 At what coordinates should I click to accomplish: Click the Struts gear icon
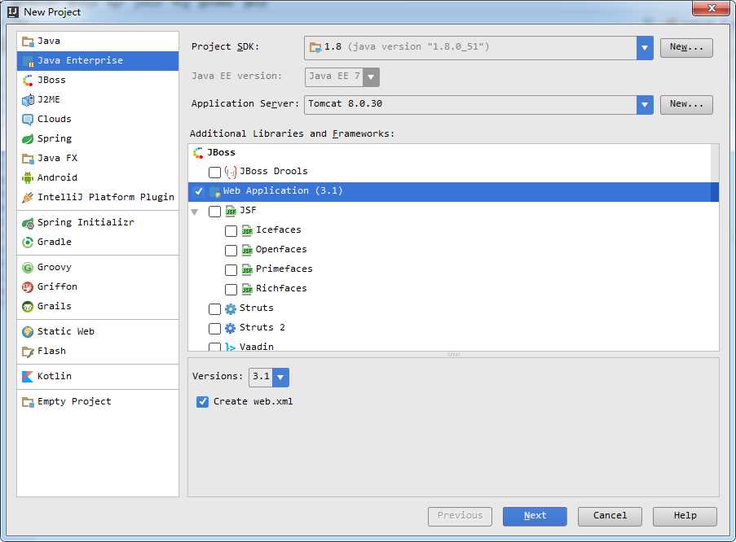[x=231, y=308]
